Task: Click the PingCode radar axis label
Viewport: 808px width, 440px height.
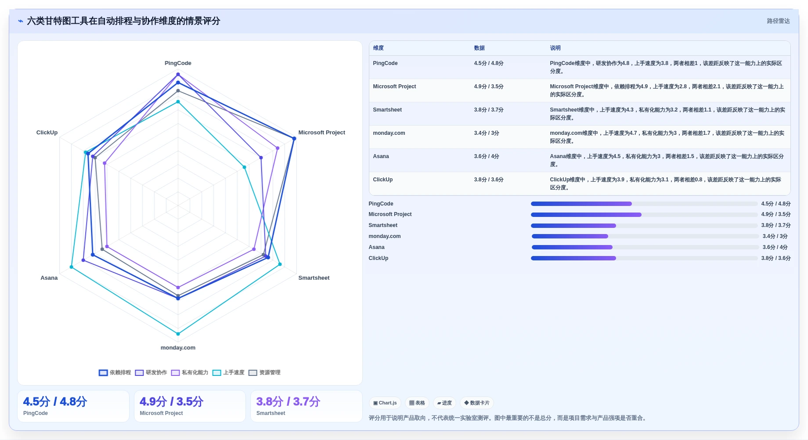Action: pos(178,63)
